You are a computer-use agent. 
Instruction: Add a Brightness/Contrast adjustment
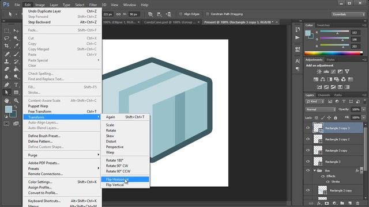pos(319,71)
